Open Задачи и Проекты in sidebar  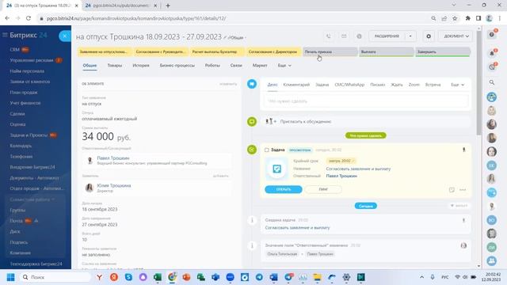29,135
